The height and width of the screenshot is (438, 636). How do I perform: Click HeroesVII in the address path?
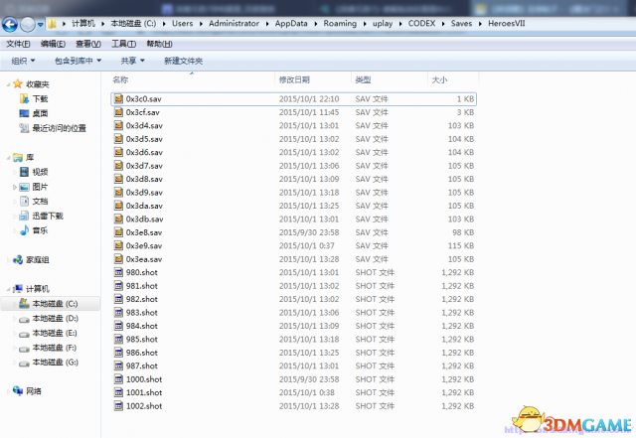click(x=507, y=24)
